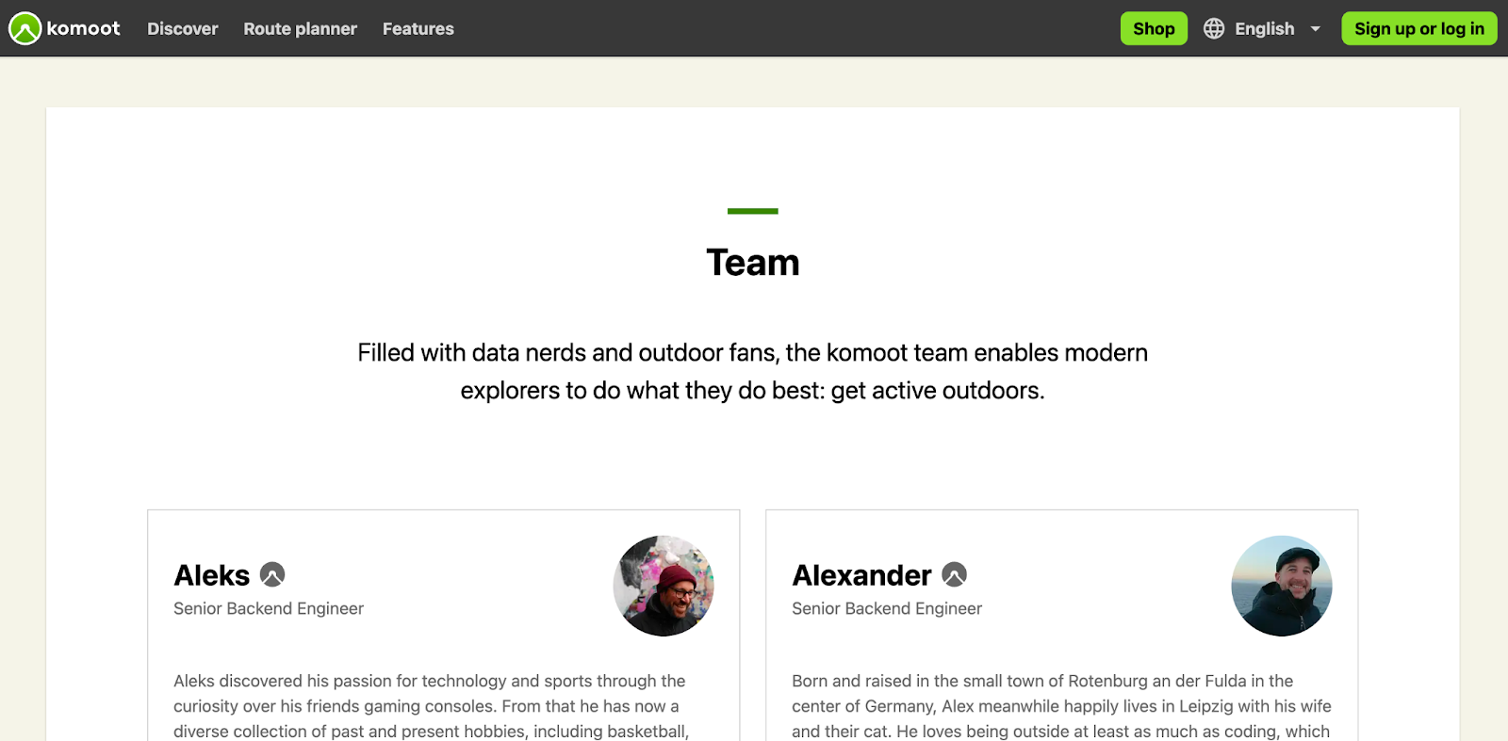This screenshot has width=1508, height=741.
Task: Click Aleks's Senior Backend Engineer subtitle
Action: [x=269, y=609]
